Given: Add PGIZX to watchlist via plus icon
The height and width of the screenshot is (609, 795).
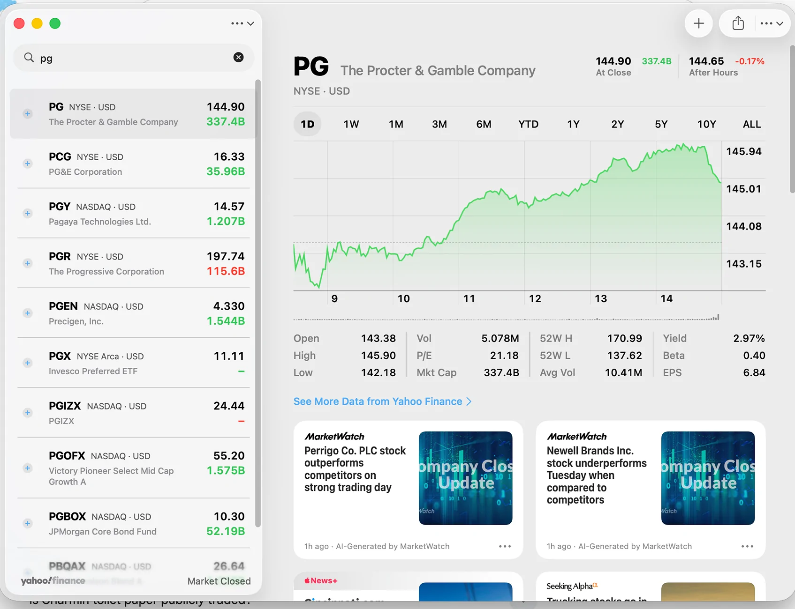Looking at the screenshot, I should point(28,413).
